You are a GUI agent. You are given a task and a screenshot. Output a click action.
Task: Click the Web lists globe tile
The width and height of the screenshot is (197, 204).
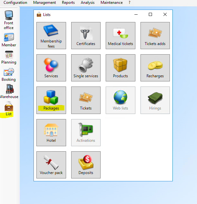click(120, 100)
